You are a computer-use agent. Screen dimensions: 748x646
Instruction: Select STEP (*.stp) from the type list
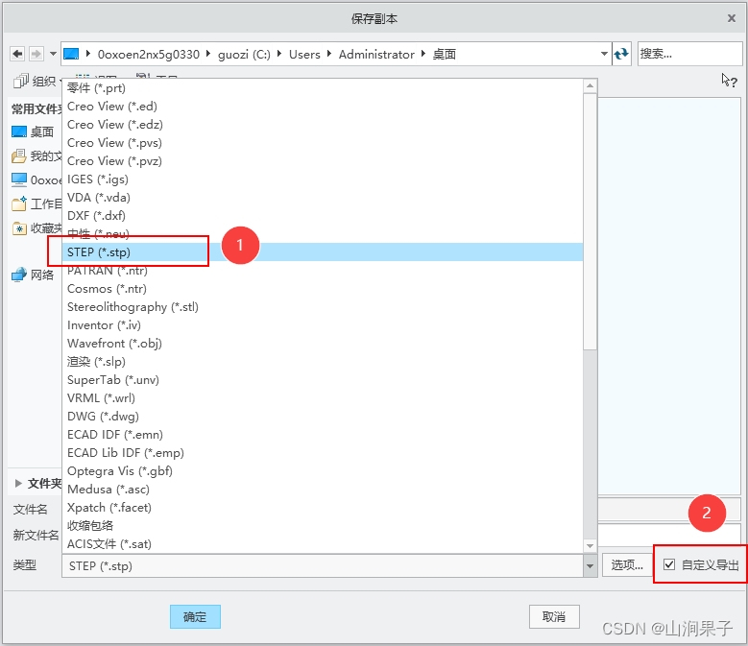(x=99, y=252)
